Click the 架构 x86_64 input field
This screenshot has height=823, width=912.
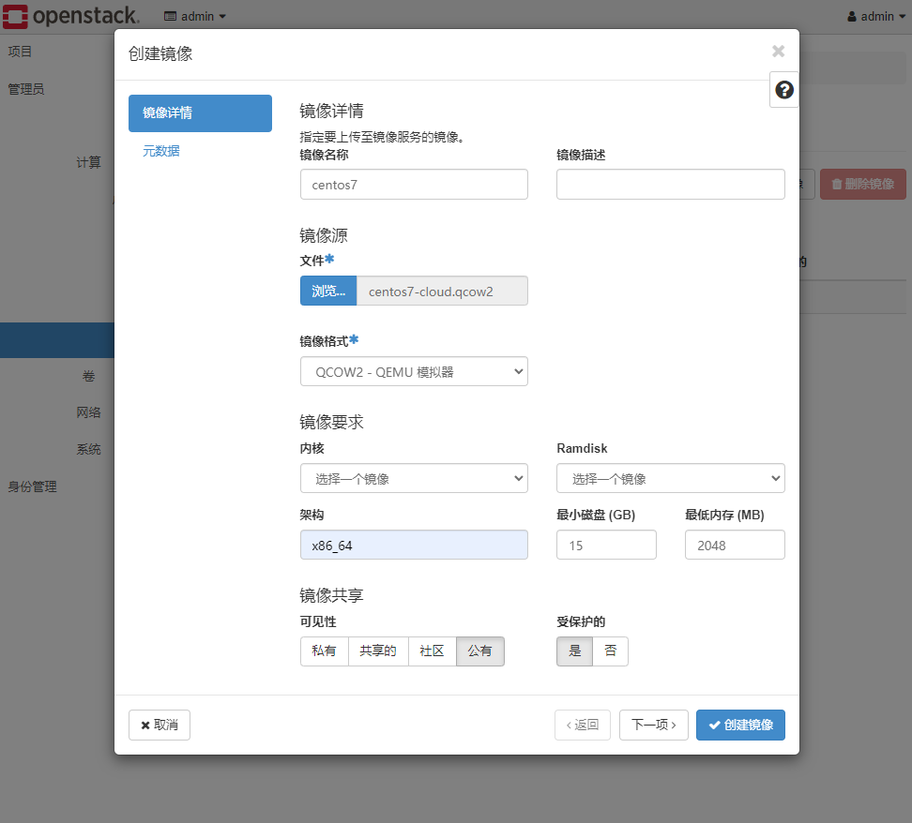[x=414, y=545]
